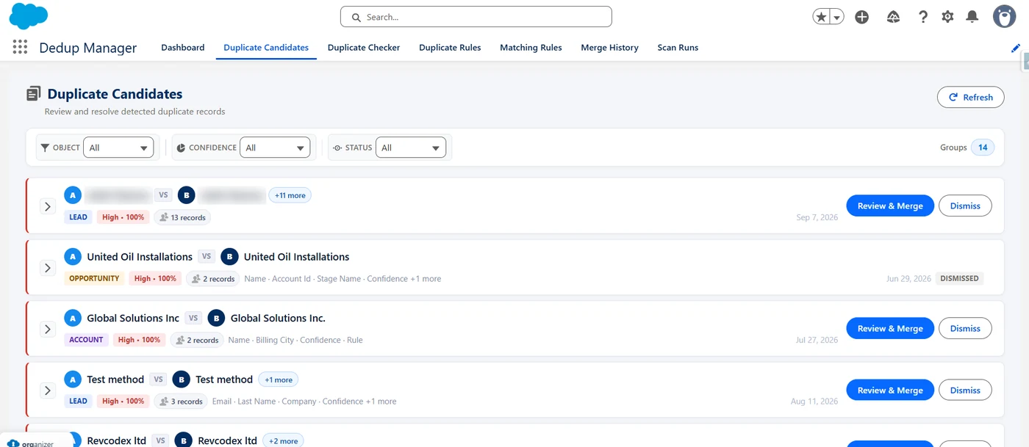
Task: Click the OPPORTUNITY object tag
Action: pyautogui.click(x=94, y=279)
